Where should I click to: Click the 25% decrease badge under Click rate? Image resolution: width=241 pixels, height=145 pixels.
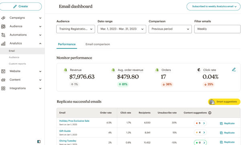[x=208, y=84]
